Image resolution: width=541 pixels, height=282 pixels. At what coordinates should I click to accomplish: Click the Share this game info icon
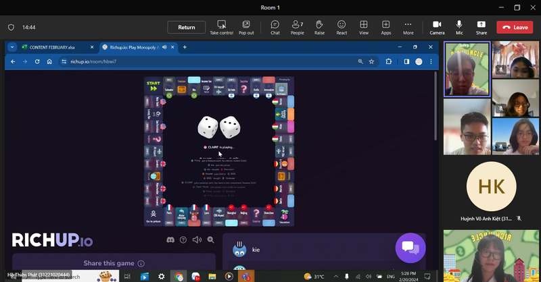coord(141,263)
